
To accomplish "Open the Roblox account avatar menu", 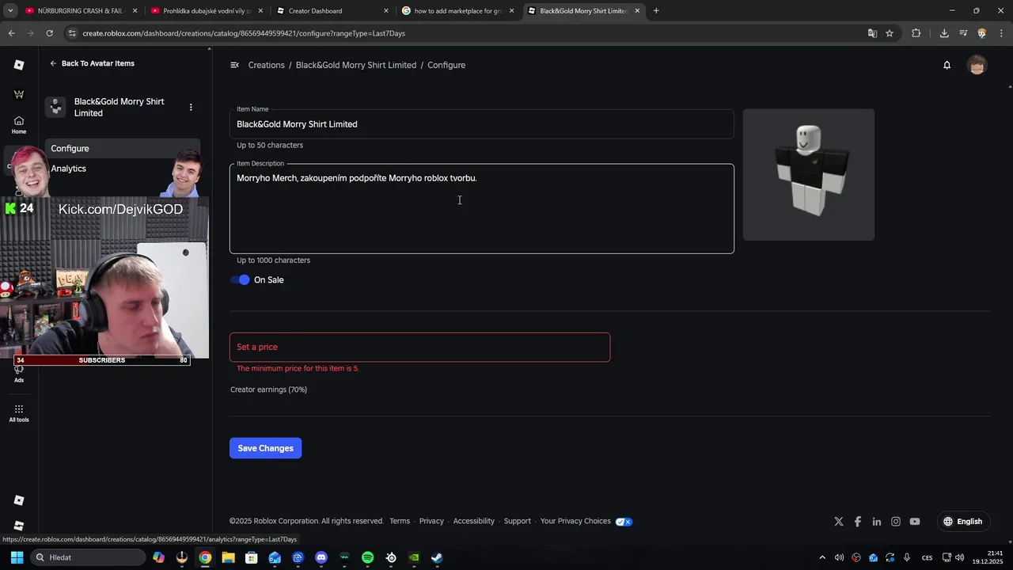I will click(x=977, y=65).
